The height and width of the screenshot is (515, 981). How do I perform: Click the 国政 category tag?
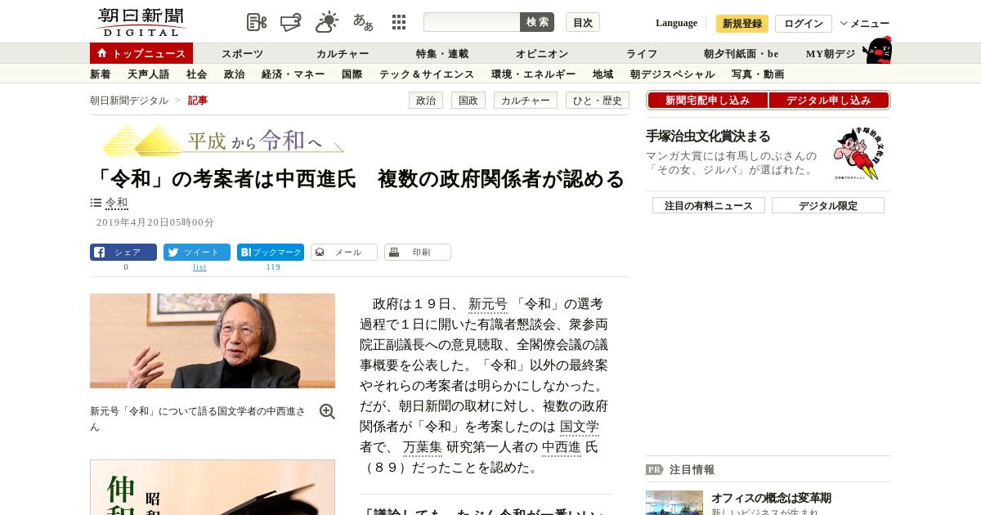pyautogui.click(x=468, y=101)
